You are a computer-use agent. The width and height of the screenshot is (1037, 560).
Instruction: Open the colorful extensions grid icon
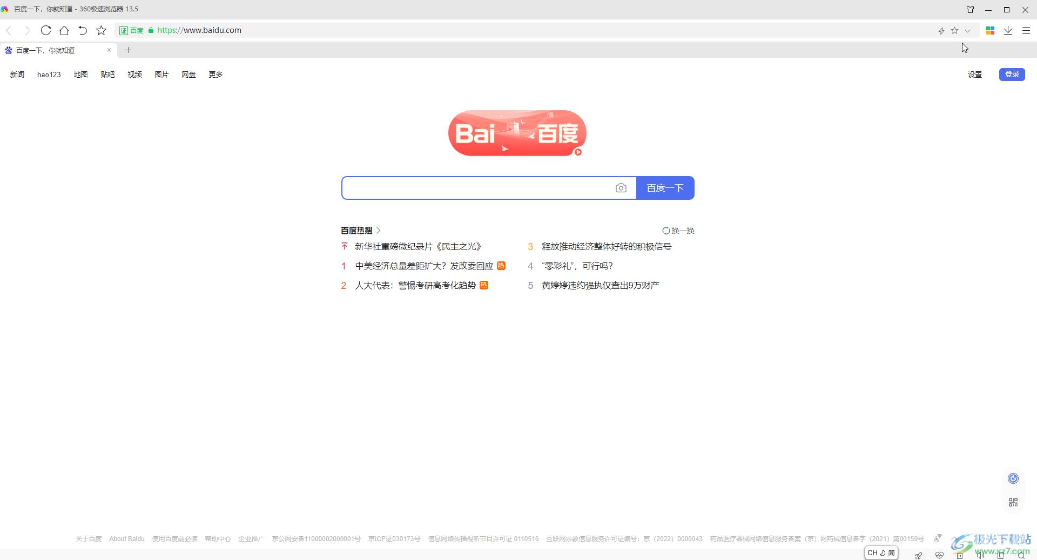point(990,31)
